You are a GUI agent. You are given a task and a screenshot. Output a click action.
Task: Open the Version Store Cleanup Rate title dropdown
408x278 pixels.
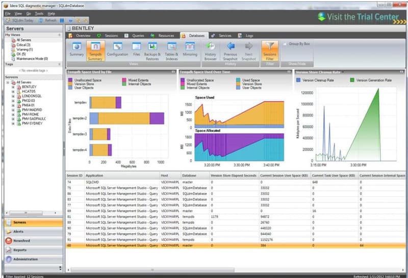343,72
